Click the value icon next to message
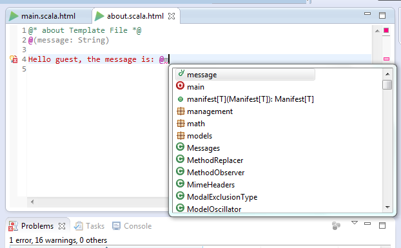 181,73
